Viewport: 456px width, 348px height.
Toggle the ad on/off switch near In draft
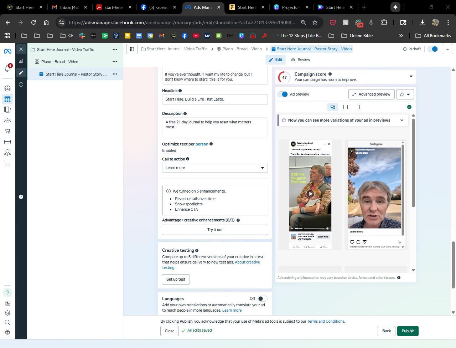[432, 49]
